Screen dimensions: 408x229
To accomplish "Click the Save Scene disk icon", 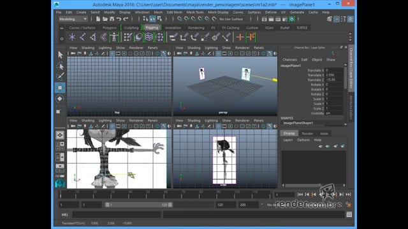I will point(112,19).
